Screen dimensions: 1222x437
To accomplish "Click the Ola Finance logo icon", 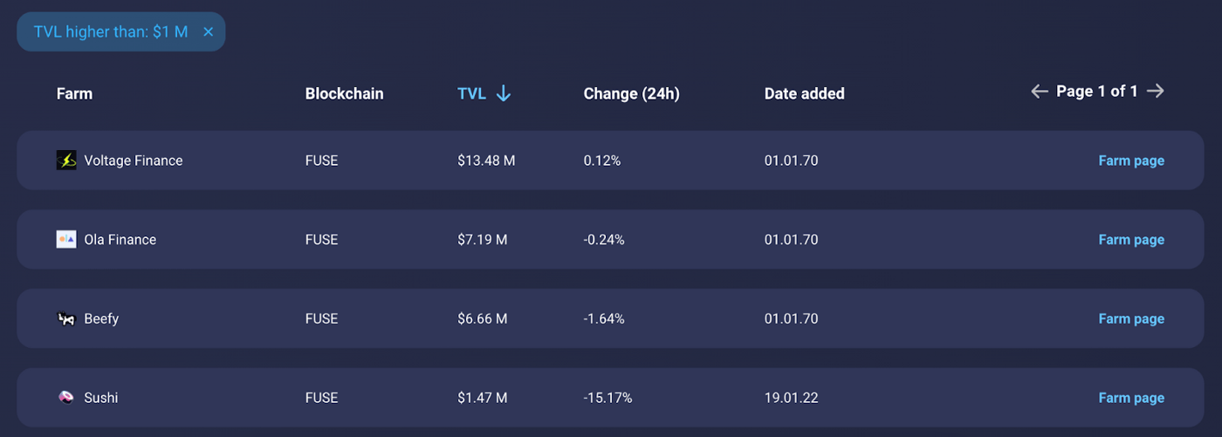I will point(66,240).
